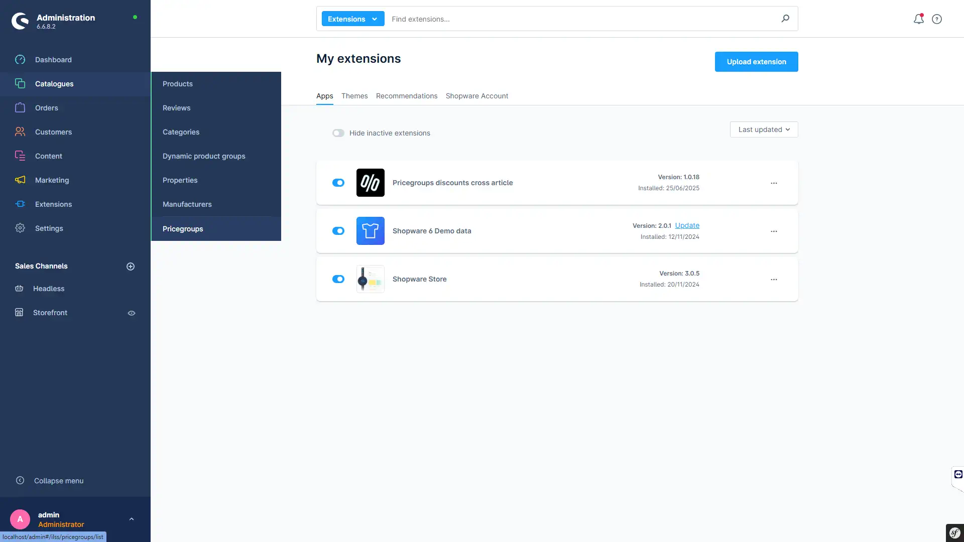
Task: Add a new sales channel with plus icon
Action: click(131, 266)
